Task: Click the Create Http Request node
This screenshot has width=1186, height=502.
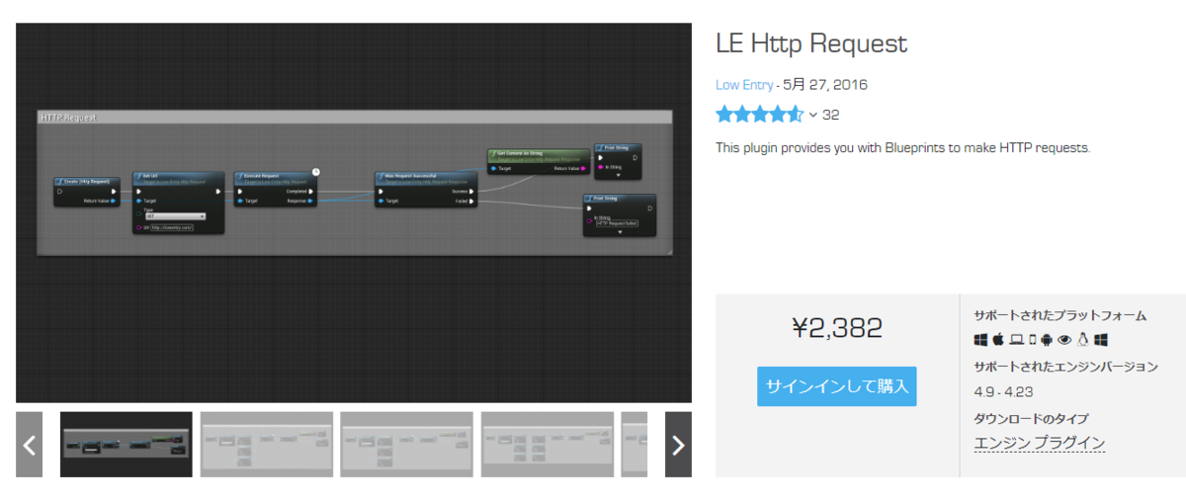Action: click(x=87, y=192)
